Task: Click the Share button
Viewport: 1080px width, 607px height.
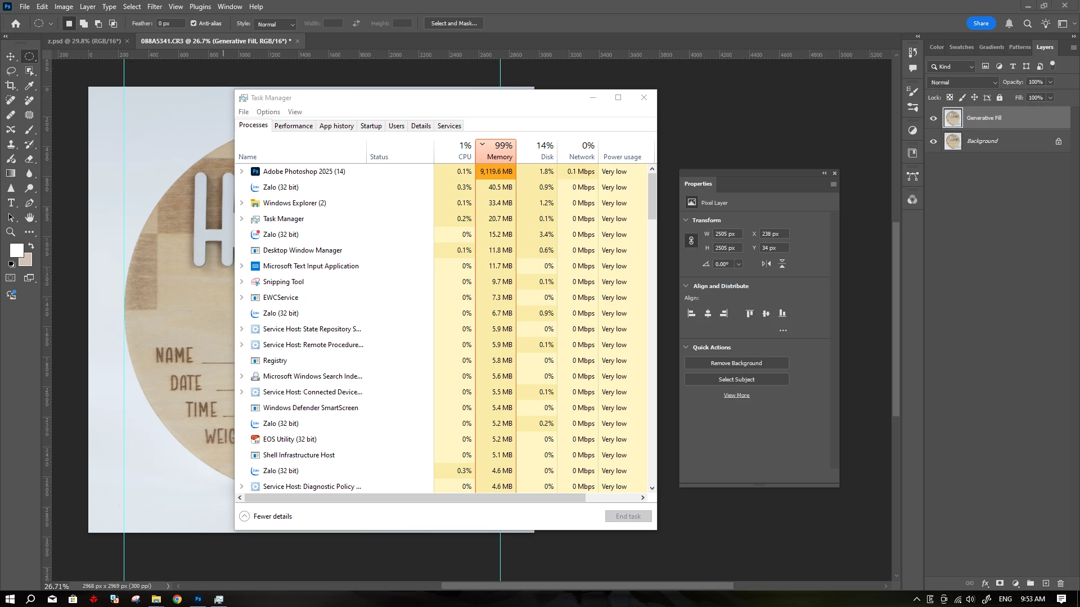Action: 981,24
